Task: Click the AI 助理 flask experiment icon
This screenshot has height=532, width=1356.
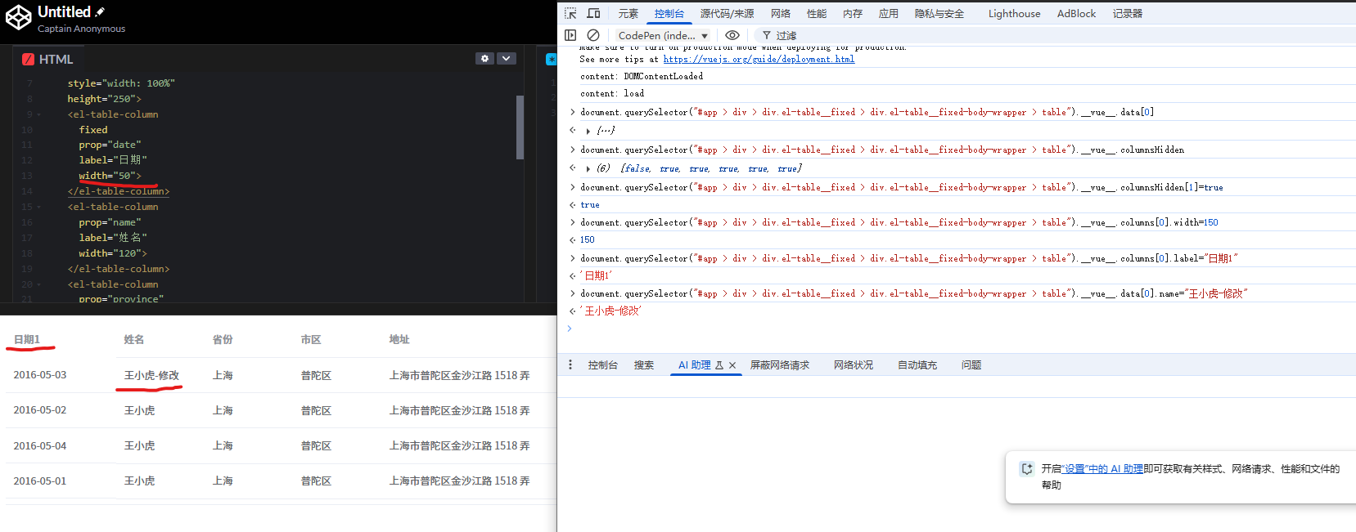Action: coord(719,365)
